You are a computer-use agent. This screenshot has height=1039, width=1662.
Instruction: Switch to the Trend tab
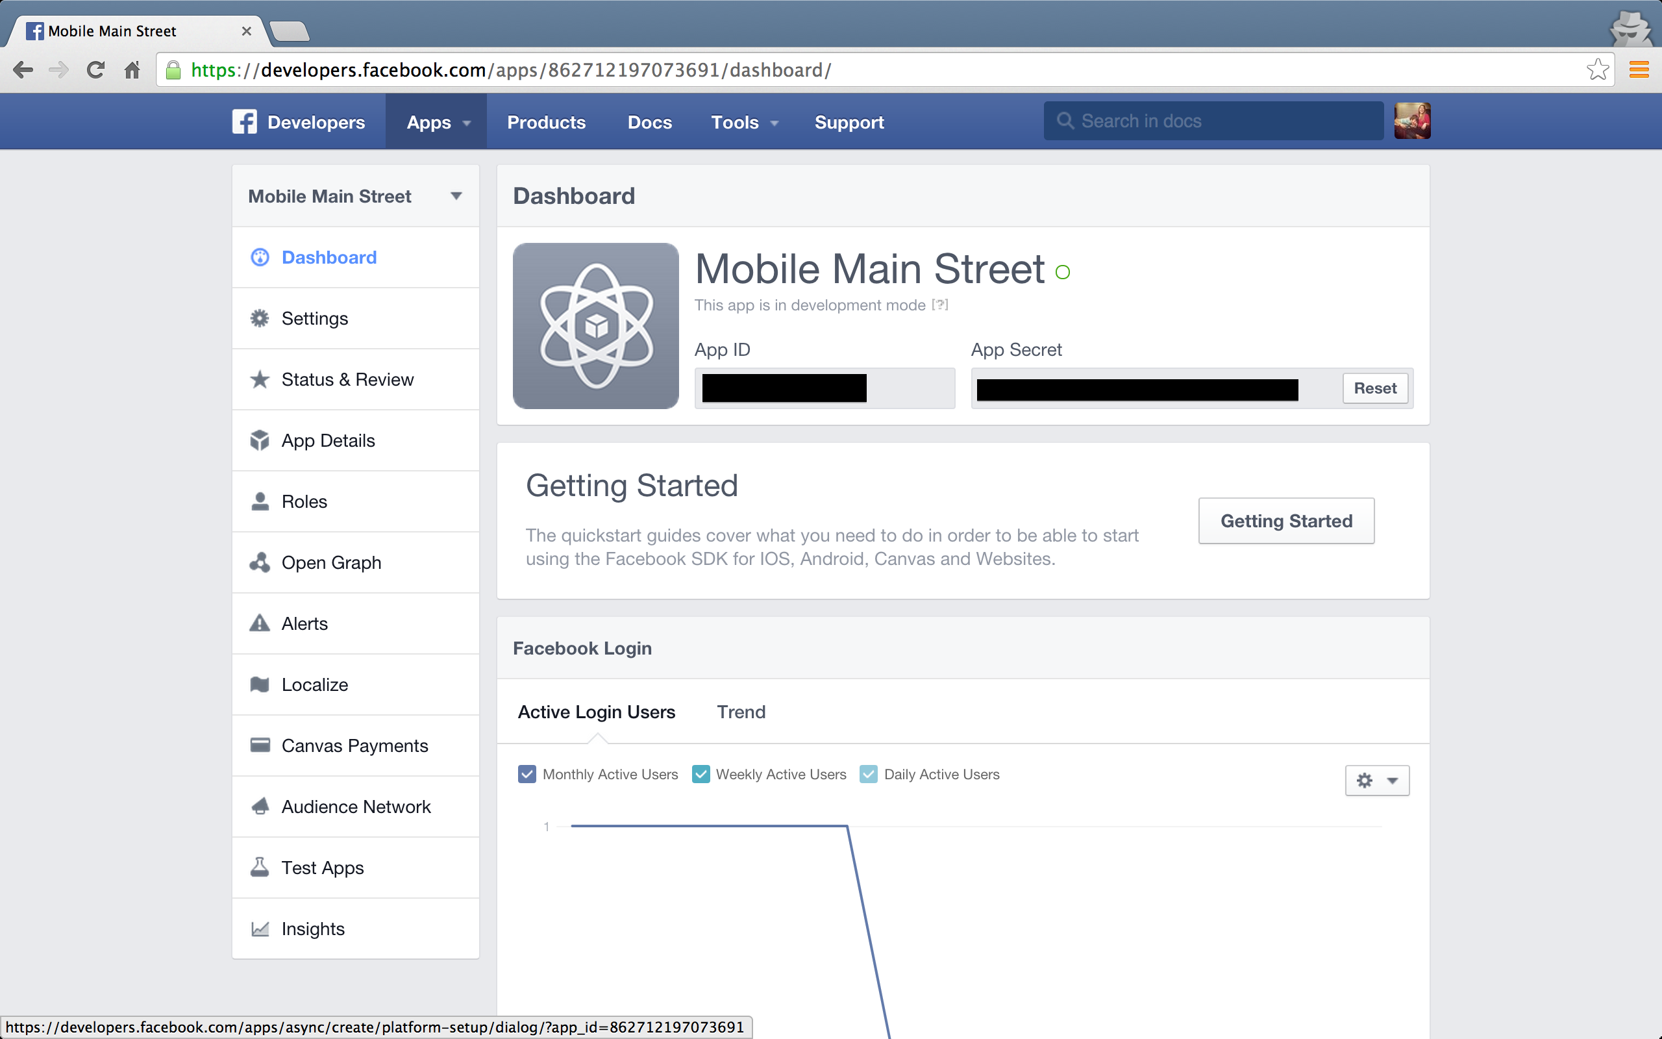[740, 712]
